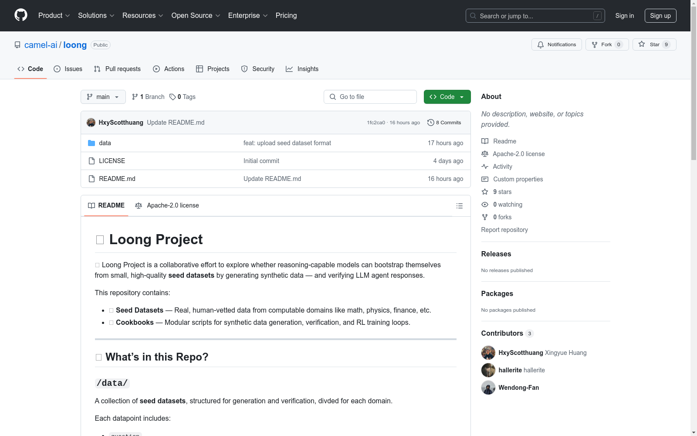
Task: Sign in to GitHub
Action: click(x=625, y=16)
